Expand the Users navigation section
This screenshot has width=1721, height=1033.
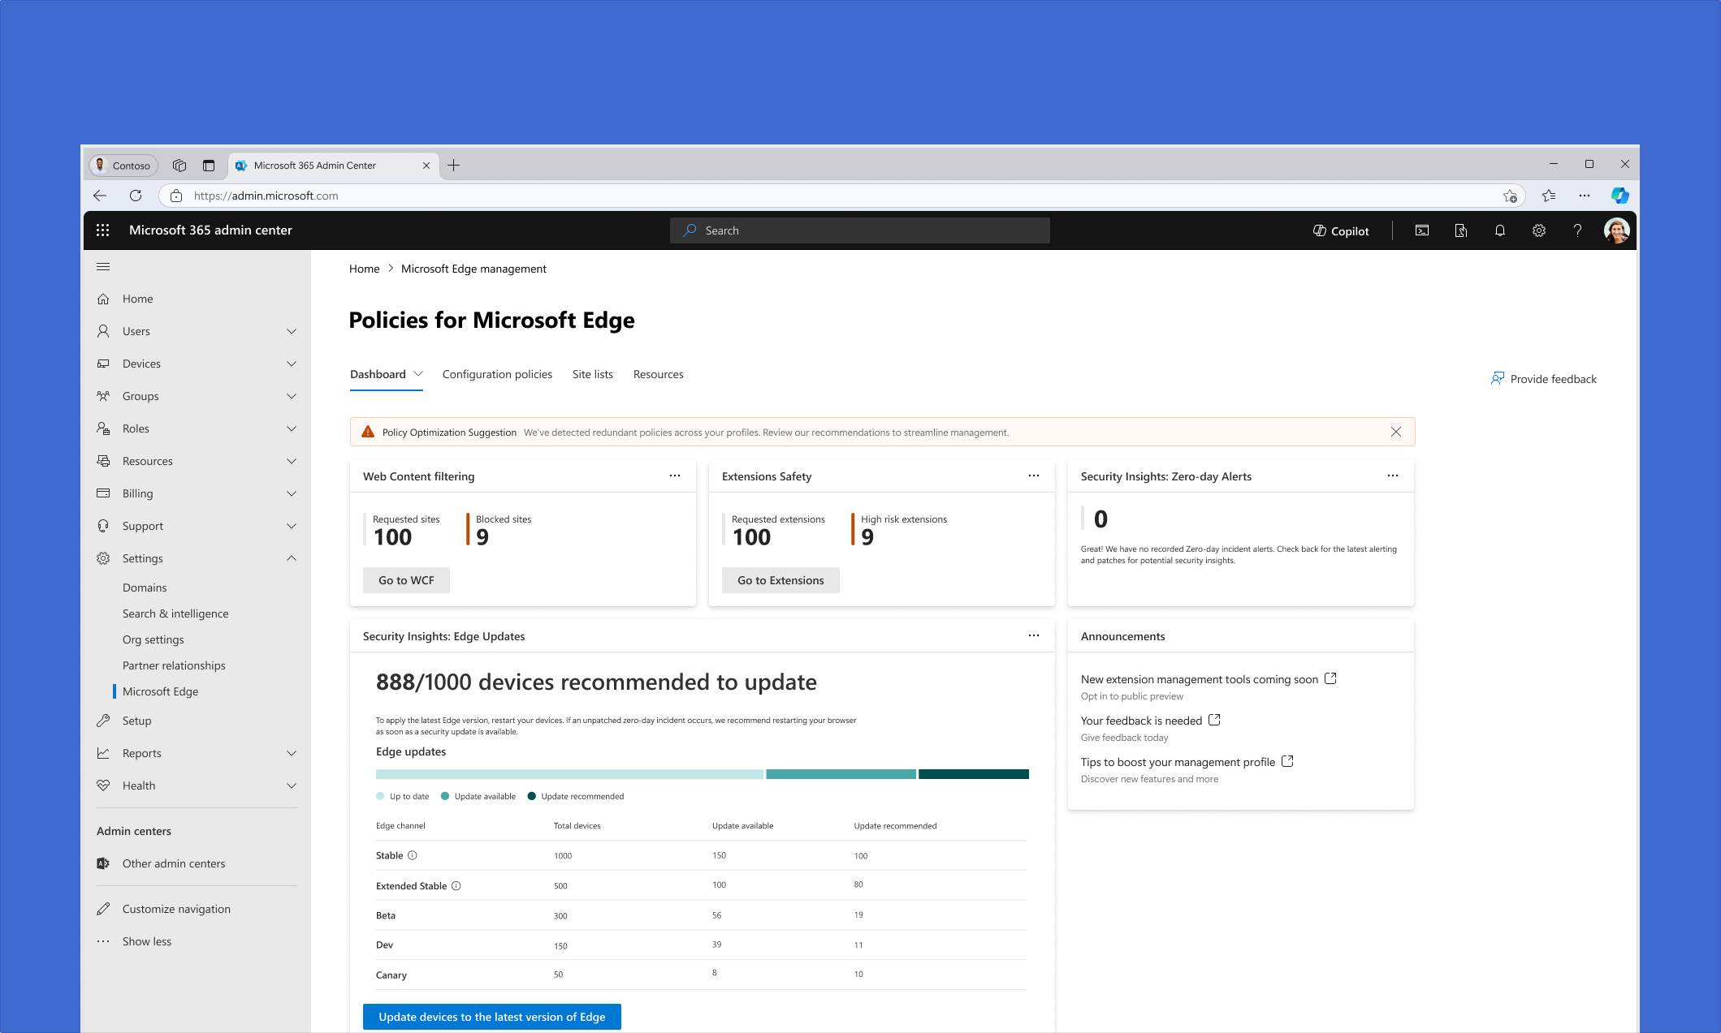292,331
